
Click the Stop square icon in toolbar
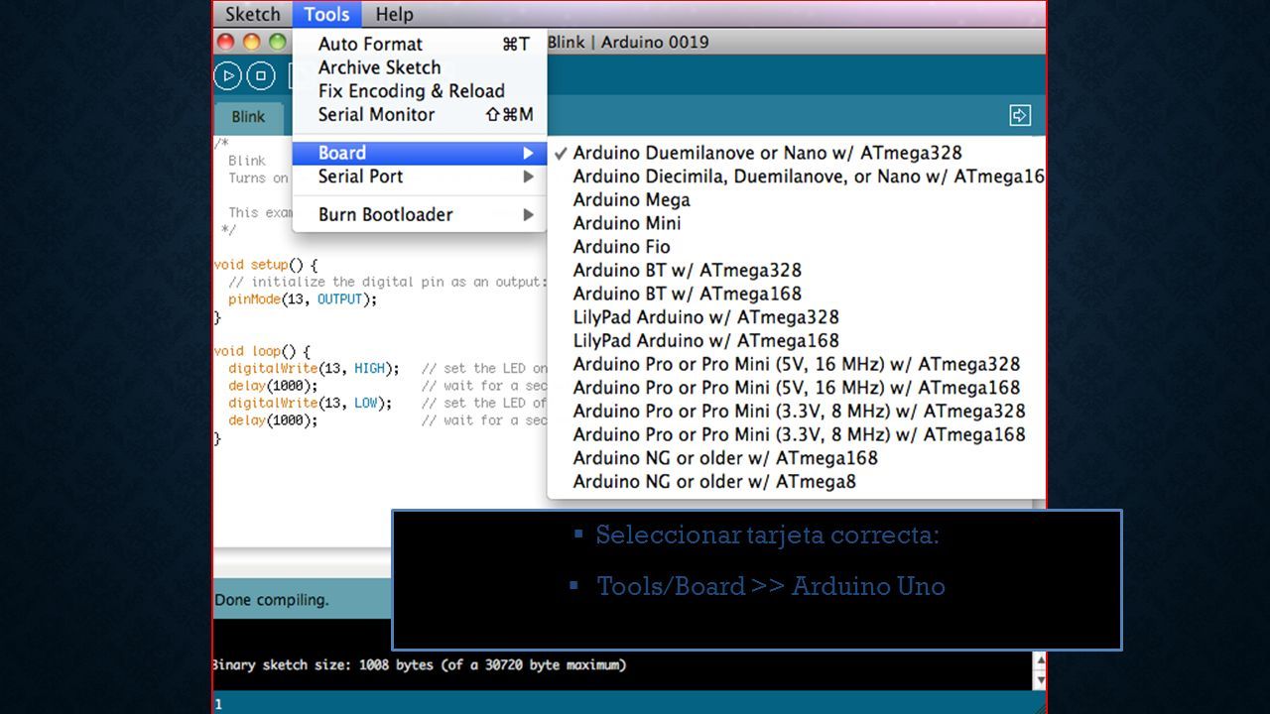(260, 75)
